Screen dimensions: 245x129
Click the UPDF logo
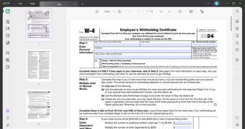coord(6,3)
